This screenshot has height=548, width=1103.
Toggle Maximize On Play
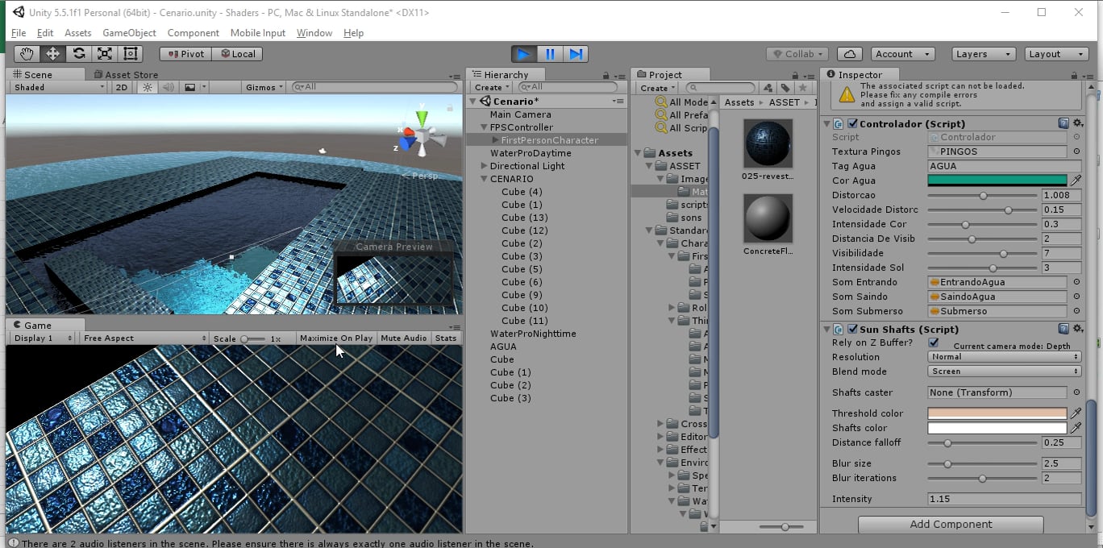pyautogui.click(x=336, y=338)
